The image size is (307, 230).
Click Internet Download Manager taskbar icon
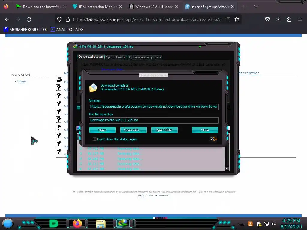(x=123, y=223)
